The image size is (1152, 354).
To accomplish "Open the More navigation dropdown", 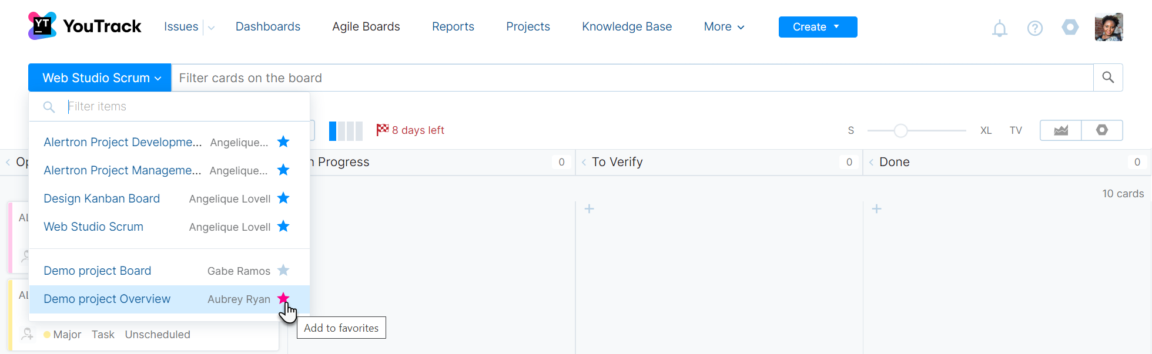I will click(724, 27).
